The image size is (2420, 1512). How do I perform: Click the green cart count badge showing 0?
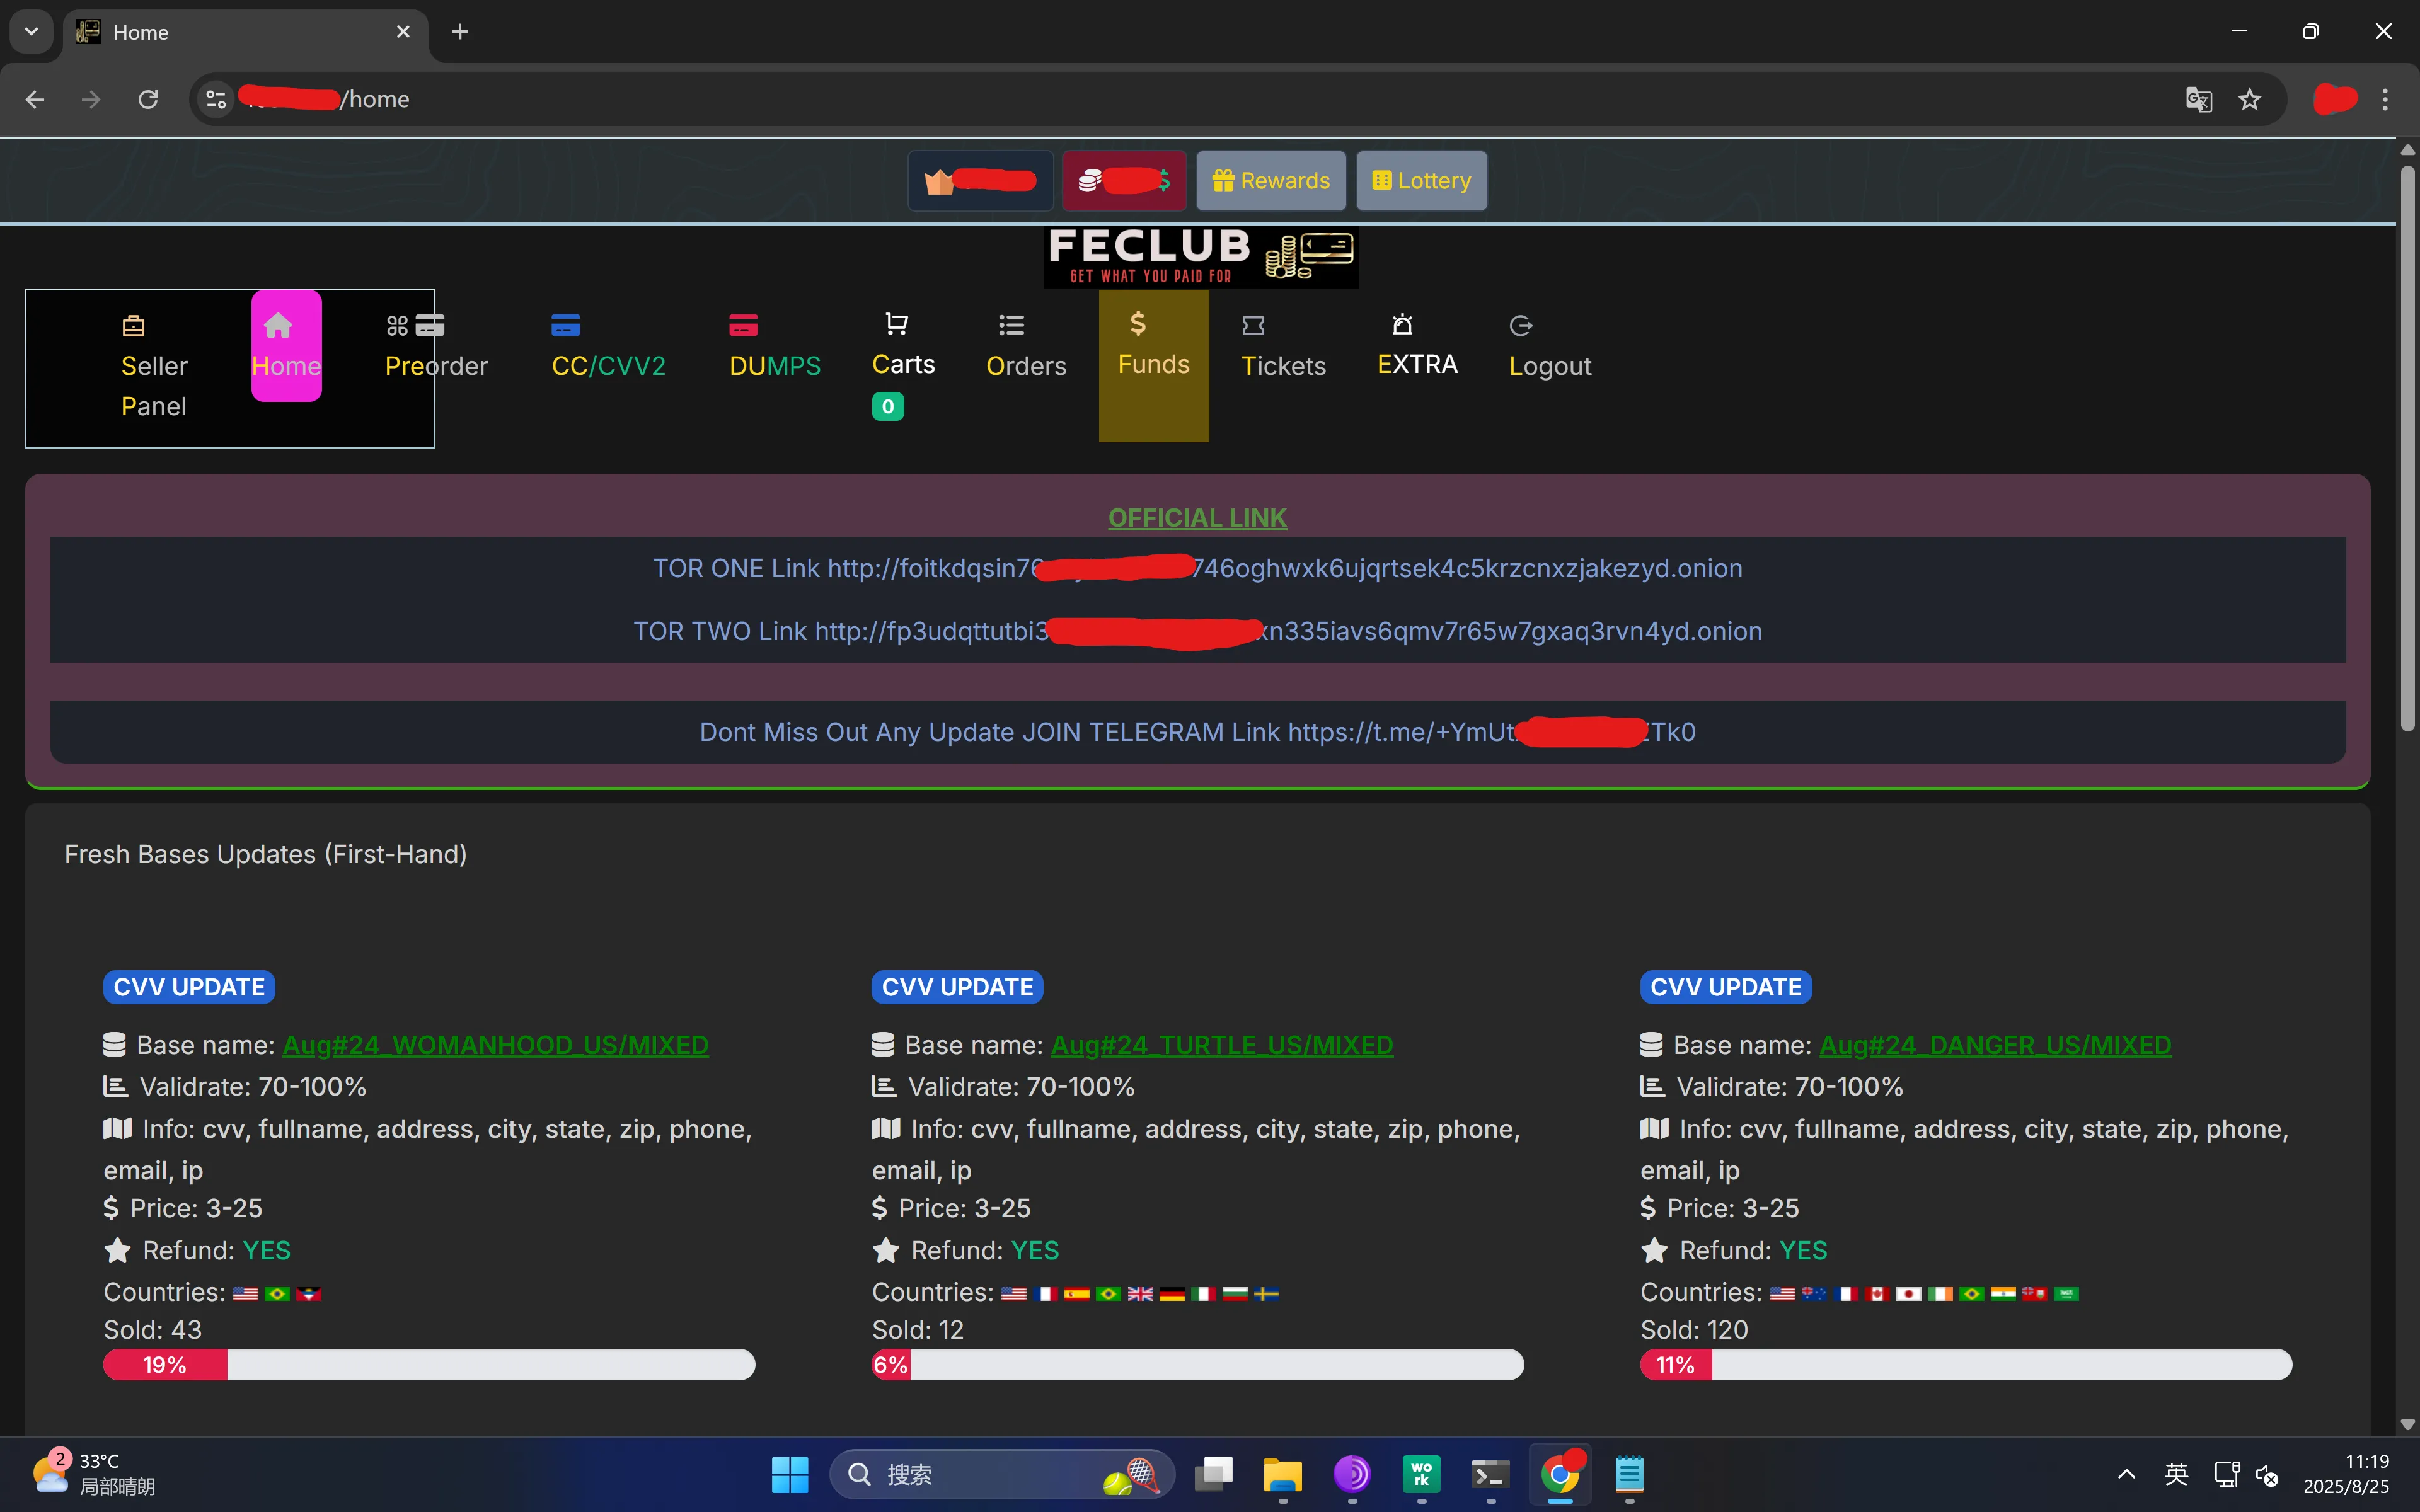888,407
